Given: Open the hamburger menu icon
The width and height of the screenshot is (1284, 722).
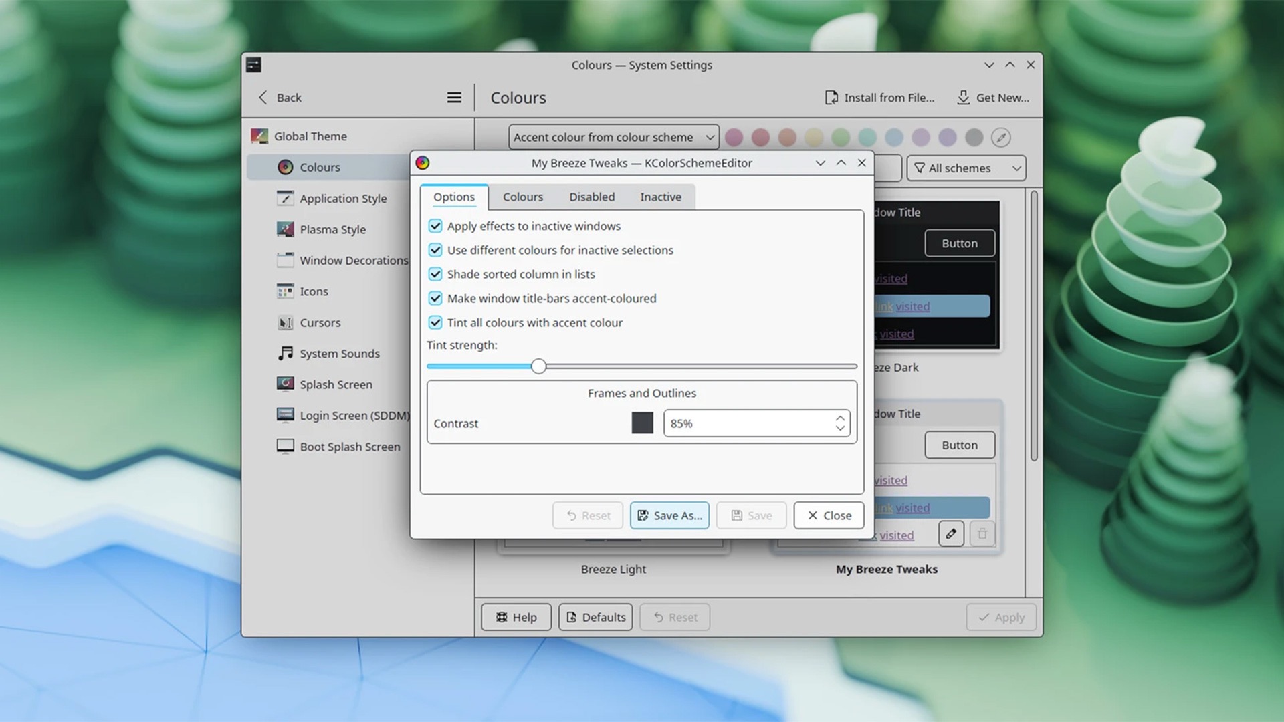Looking at the screenshot, I should click(454, 98).
